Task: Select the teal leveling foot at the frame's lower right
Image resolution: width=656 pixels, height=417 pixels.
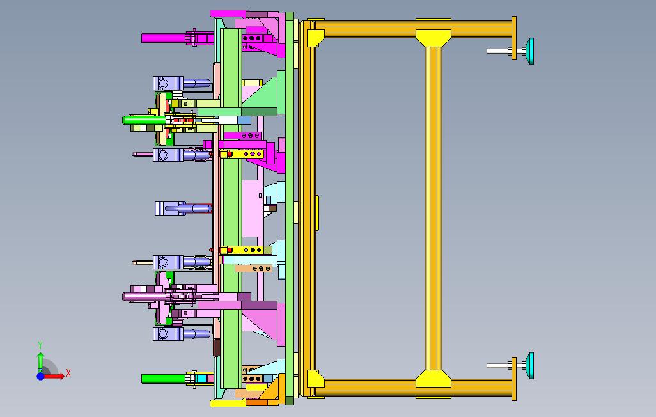Action: 530,365
